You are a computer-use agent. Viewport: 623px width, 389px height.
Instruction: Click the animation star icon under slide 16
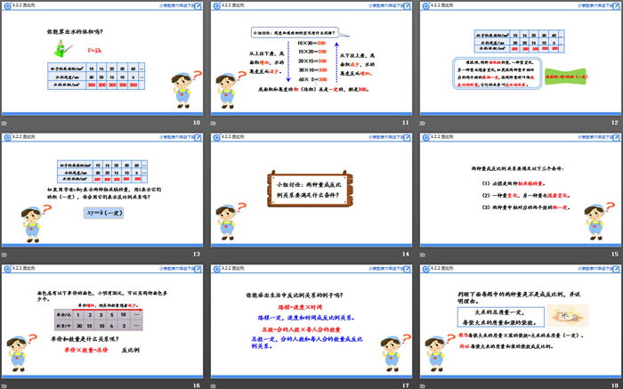tap(4, 385)
